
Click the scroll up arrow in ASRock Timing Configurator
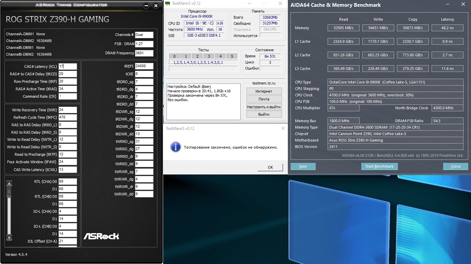[10, 184]
